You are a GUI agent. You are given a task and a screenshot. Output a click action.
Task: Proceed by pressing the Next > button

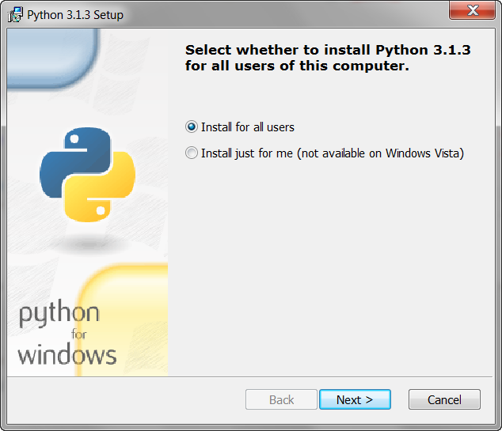coord(355,399)
